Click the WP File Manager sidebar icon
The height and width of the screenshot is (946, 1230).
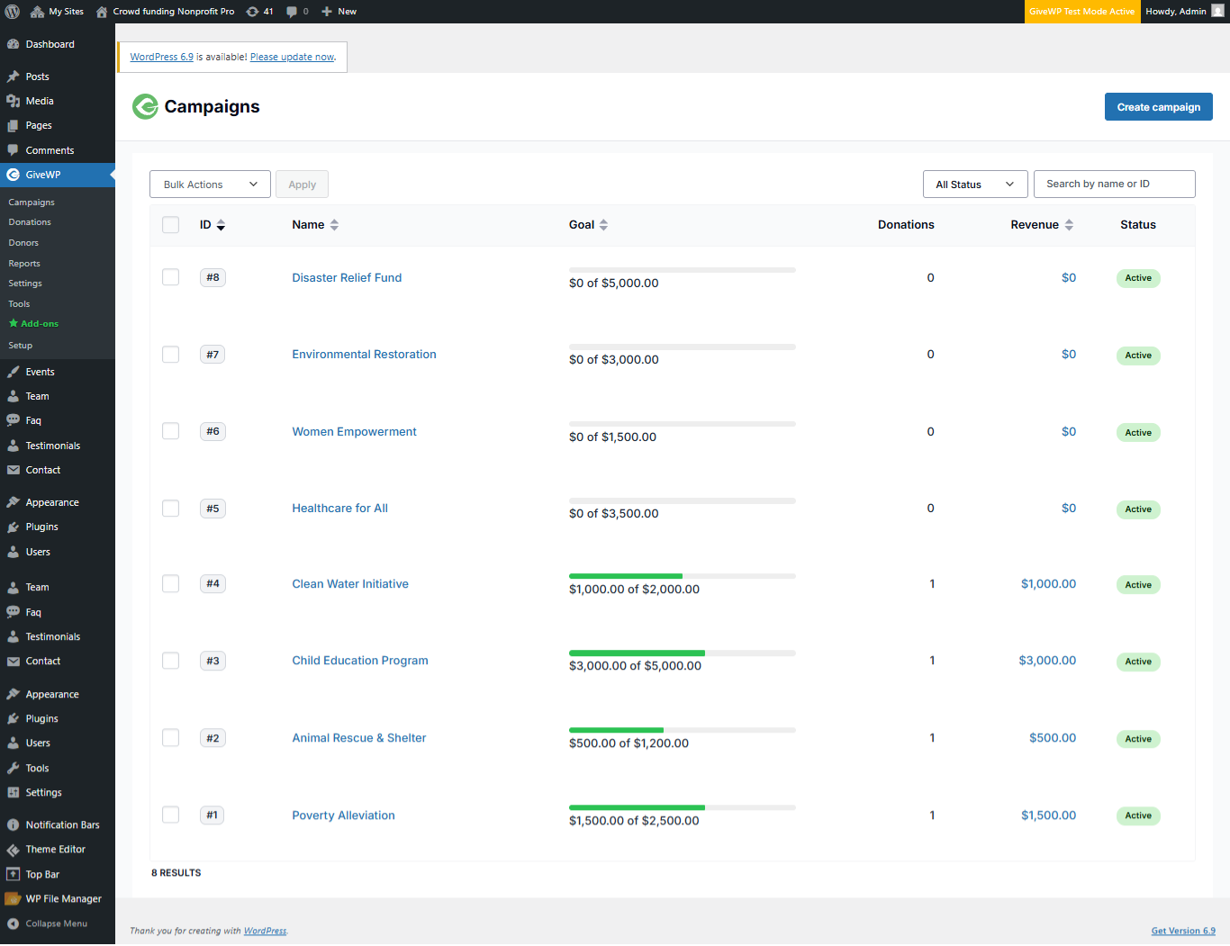13,899
